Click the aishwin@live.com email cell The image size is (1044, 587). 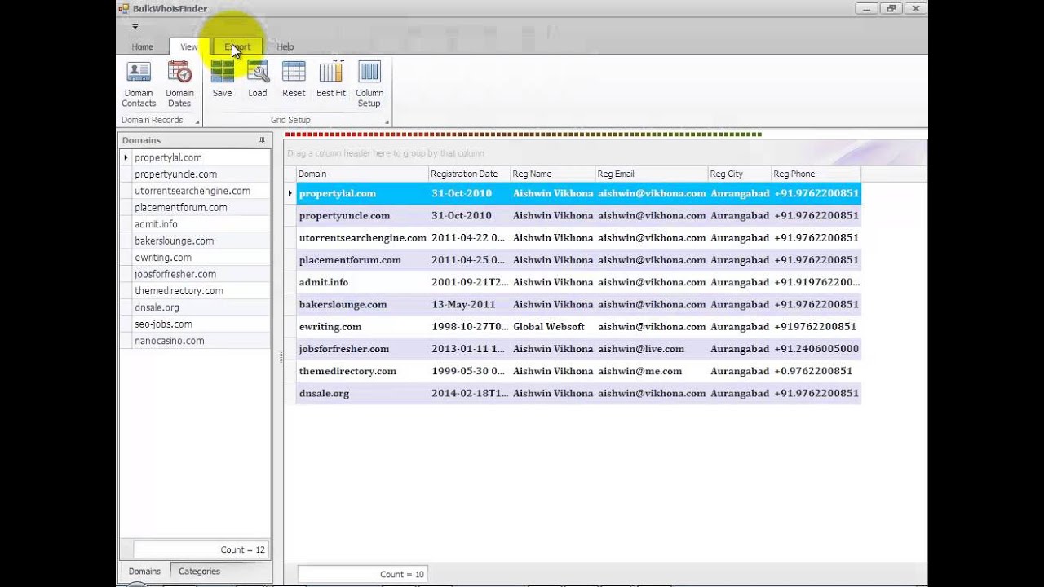(x=651, y=349)
